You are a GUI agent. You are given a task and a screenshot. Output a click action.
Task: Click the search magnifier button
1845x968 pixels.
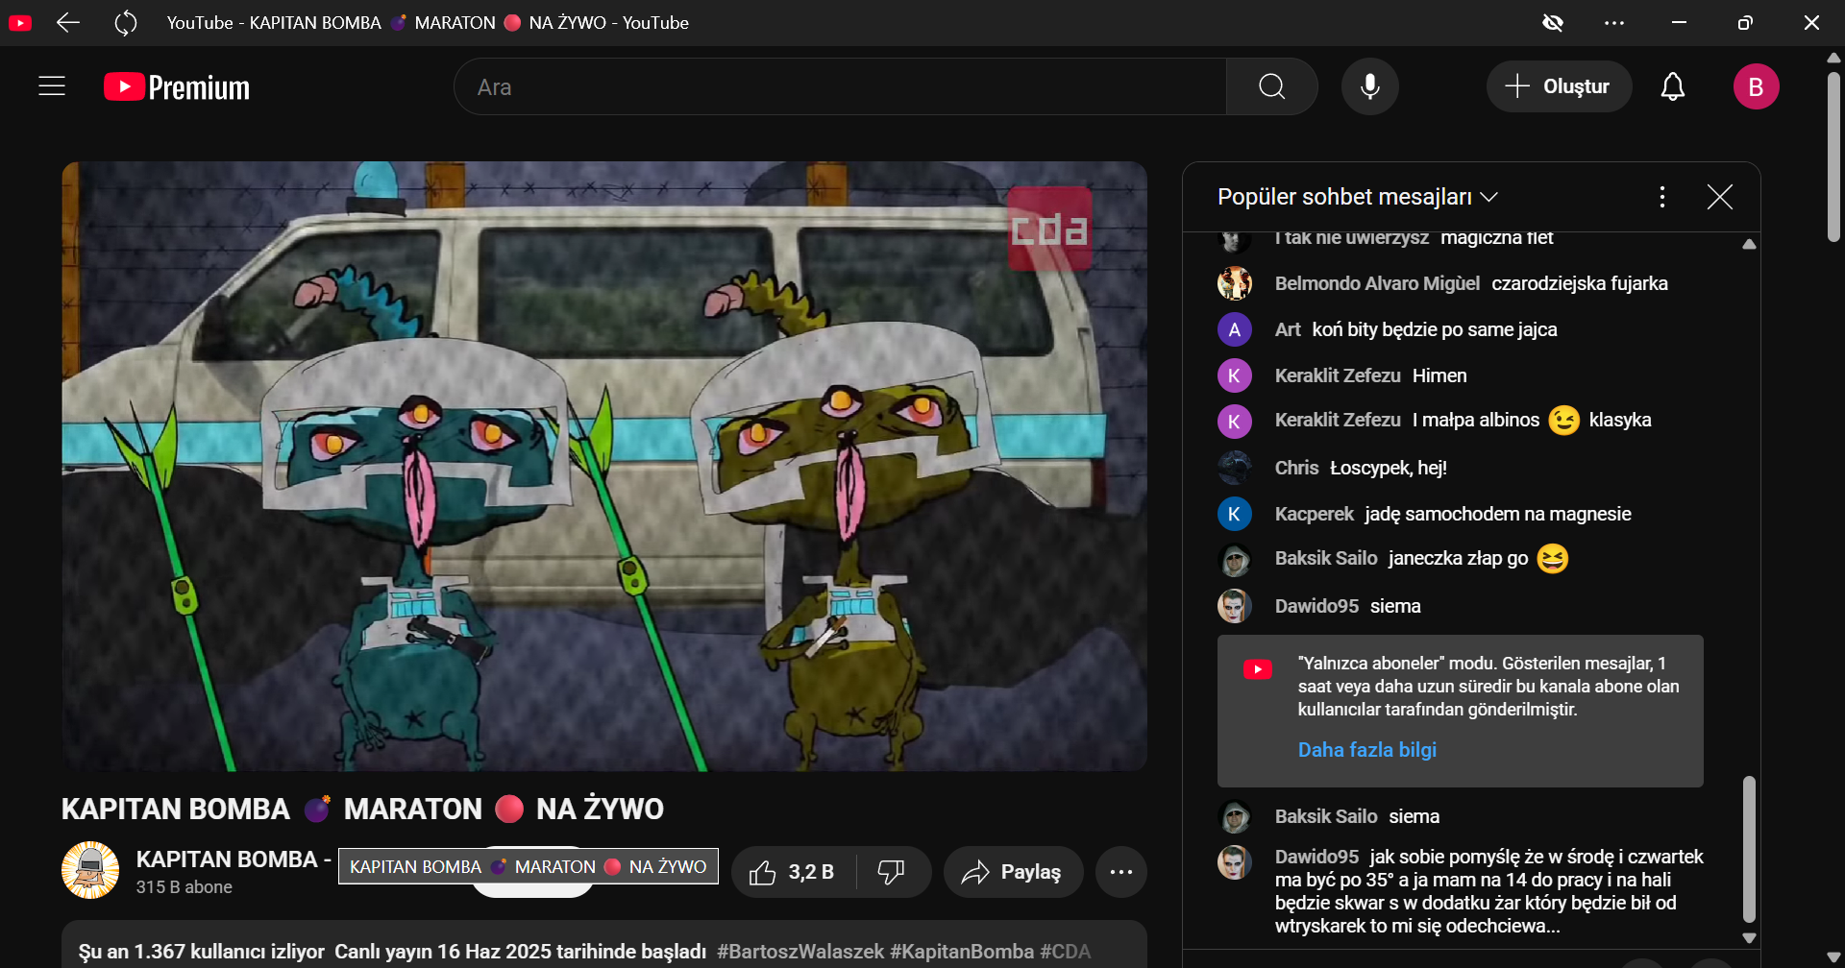pyautogui.click(x=1271, y=86)
